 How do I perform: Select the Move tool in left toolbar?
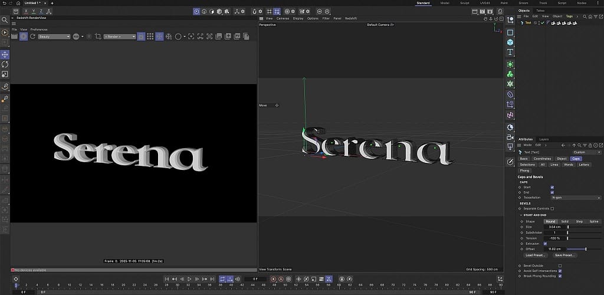click(5, 54)
